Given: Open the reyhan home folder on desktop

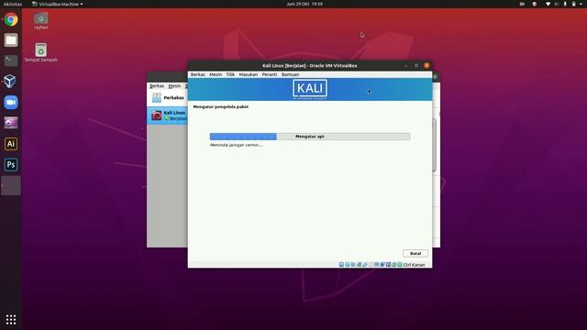Looking at the screenshot, I should click(40, 21).
